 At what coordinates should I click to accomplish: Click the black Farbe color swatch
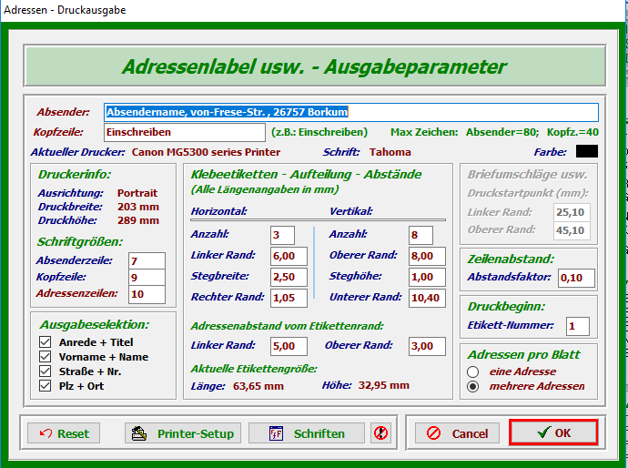pyautogui.click(x=587, y=152)
